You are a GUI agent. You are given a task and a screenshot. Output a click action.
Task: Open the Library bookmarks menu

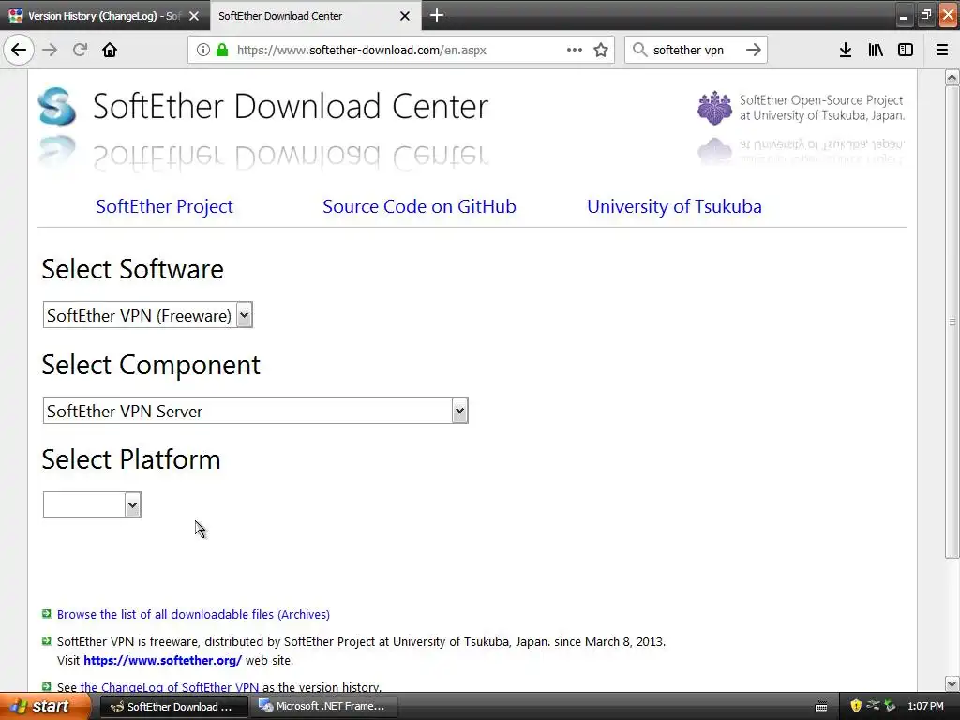point(876,50)
